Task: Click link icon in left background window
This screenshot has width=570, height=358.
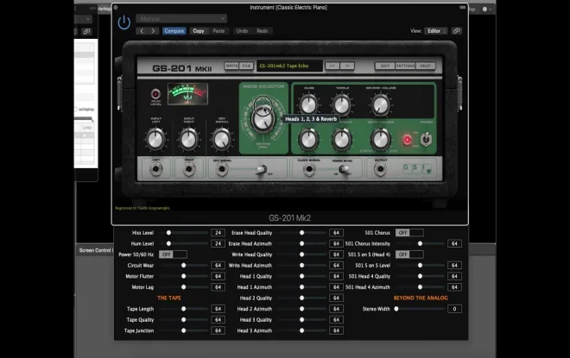Action: click(86, 32)
